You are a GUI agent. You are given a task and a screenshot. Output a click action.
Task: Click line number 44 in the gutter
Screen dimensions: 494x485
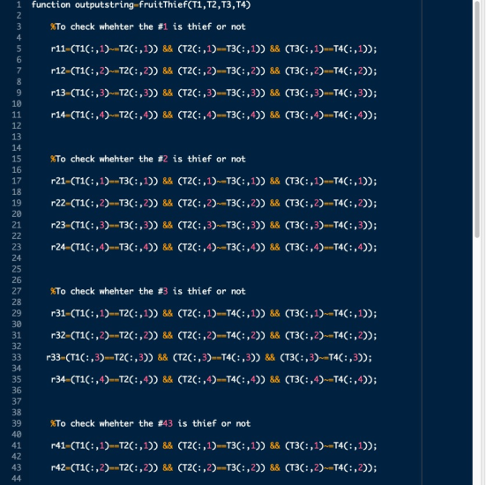pos(17,479)
